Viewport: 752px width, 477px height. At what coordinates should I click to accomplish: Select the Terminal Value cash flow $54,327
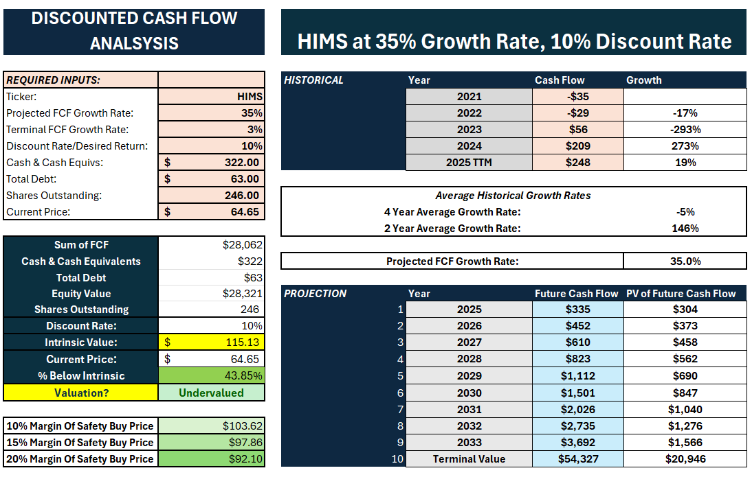(578, 458)
